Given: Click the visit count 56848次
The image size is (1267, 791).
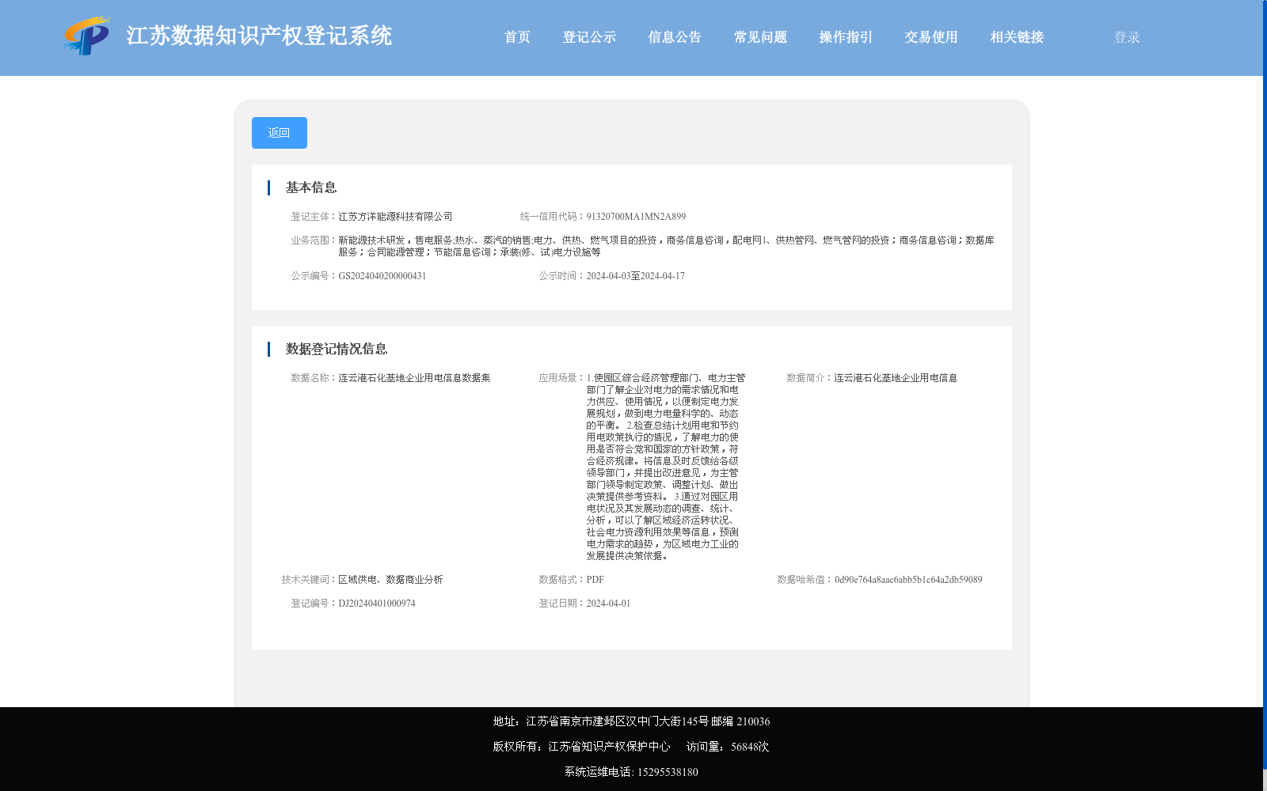Looking at the screenshot, I should 750,747.
